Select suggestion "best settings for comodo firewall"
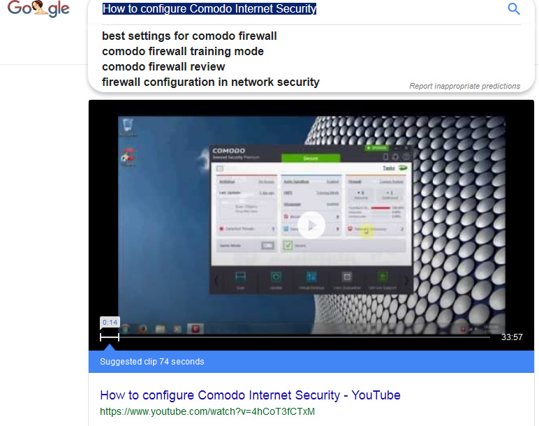This screenshot has width=539, height=426. click(189, 36)
